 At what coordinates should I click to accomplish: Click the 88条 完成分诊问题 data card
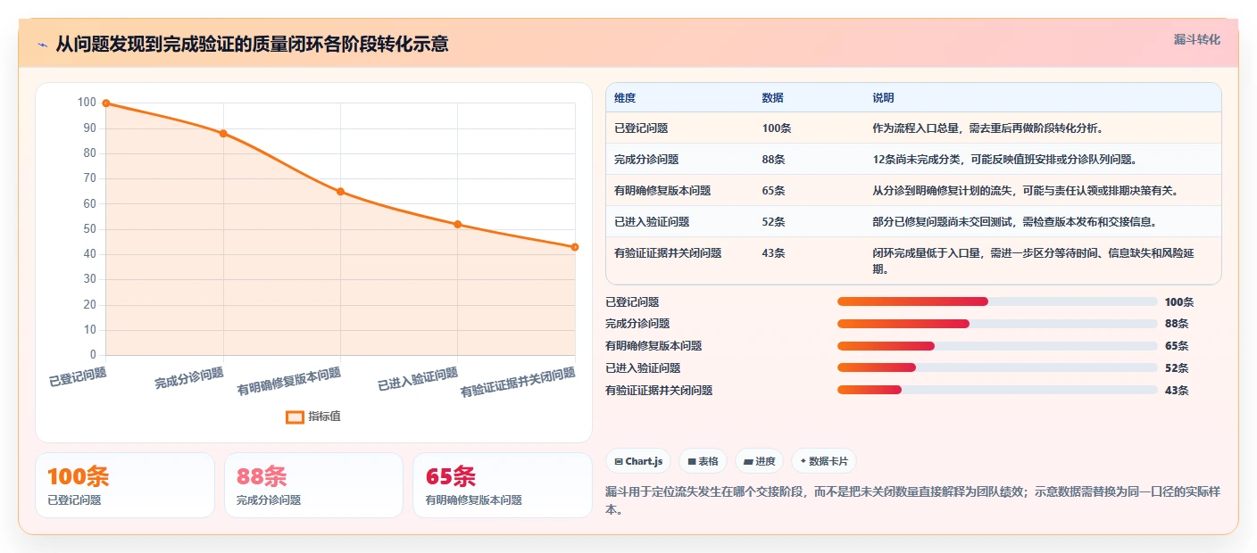314,485
